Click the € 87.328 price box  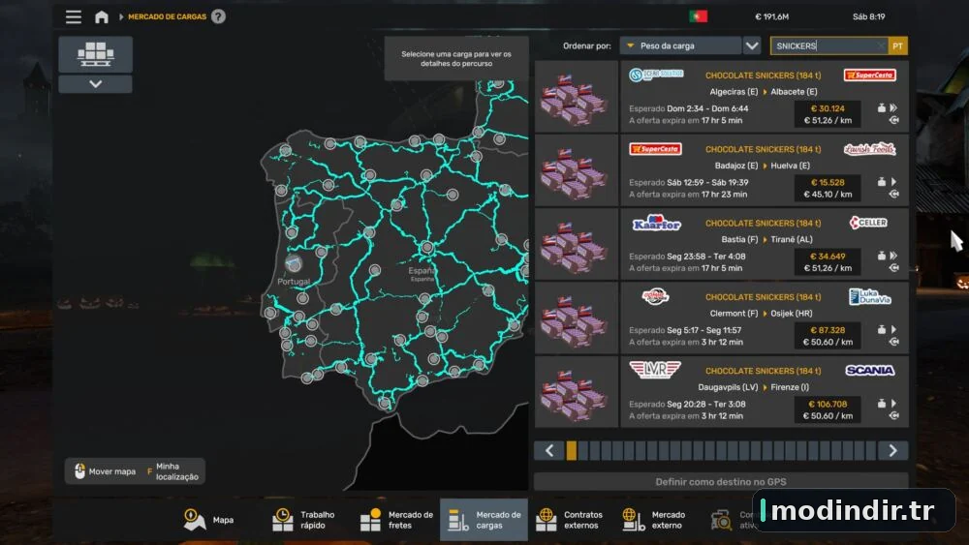(828, 336)
